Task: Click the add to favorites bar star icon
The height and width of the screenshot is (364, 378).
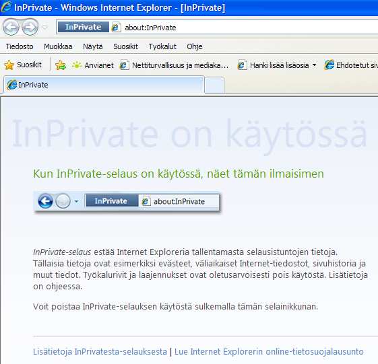Action: [x=61, y=65]
